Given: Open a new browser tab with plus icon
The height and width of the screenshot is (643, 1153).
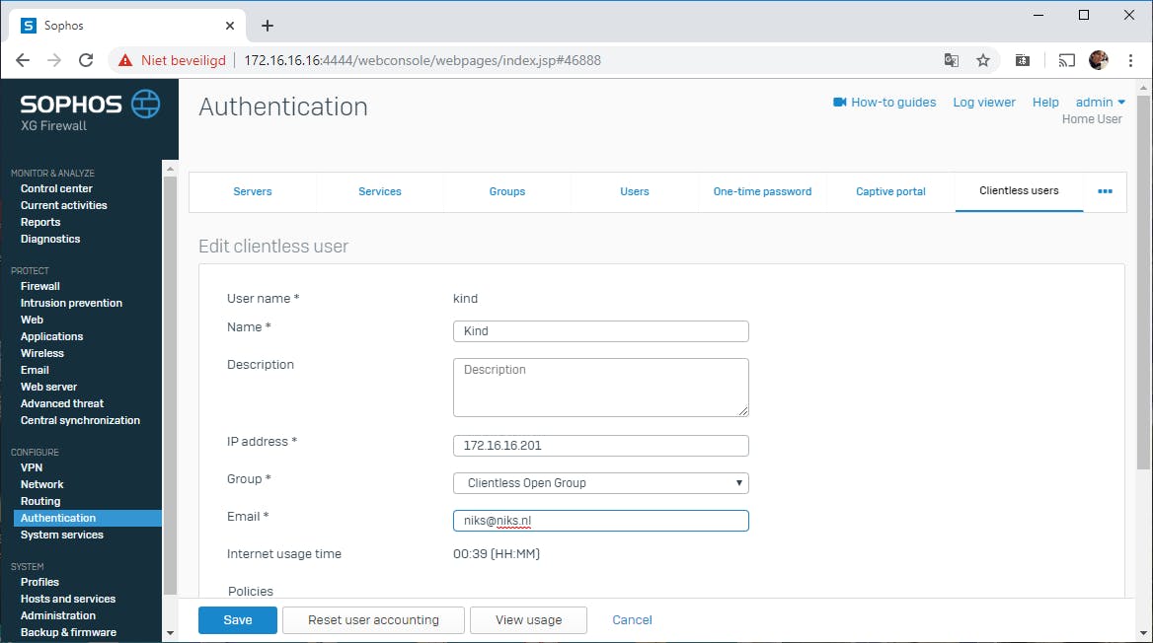Looking at the screenshot, I should tap(267, 26).
